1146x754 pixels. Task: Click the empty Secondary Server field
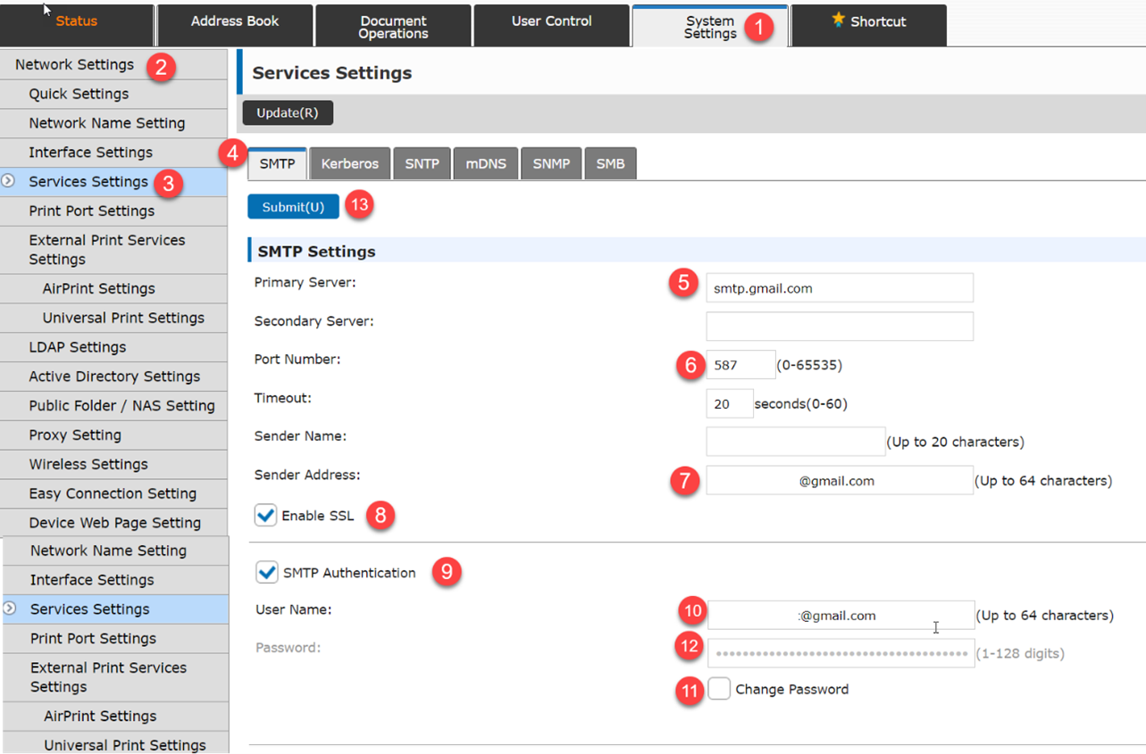(840, 326)
